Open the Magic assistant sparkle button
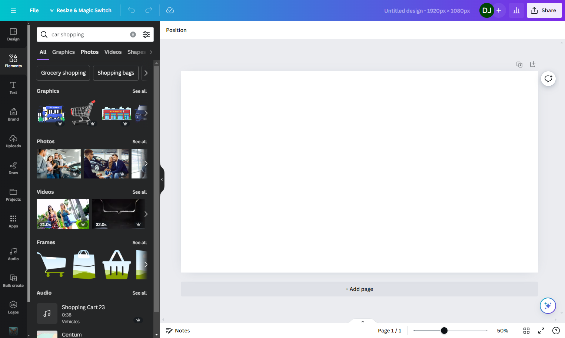 click(x=548, y=306)
